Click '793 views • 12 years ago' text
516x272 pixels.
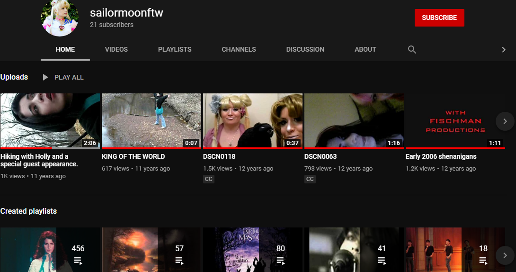point(338,169)
